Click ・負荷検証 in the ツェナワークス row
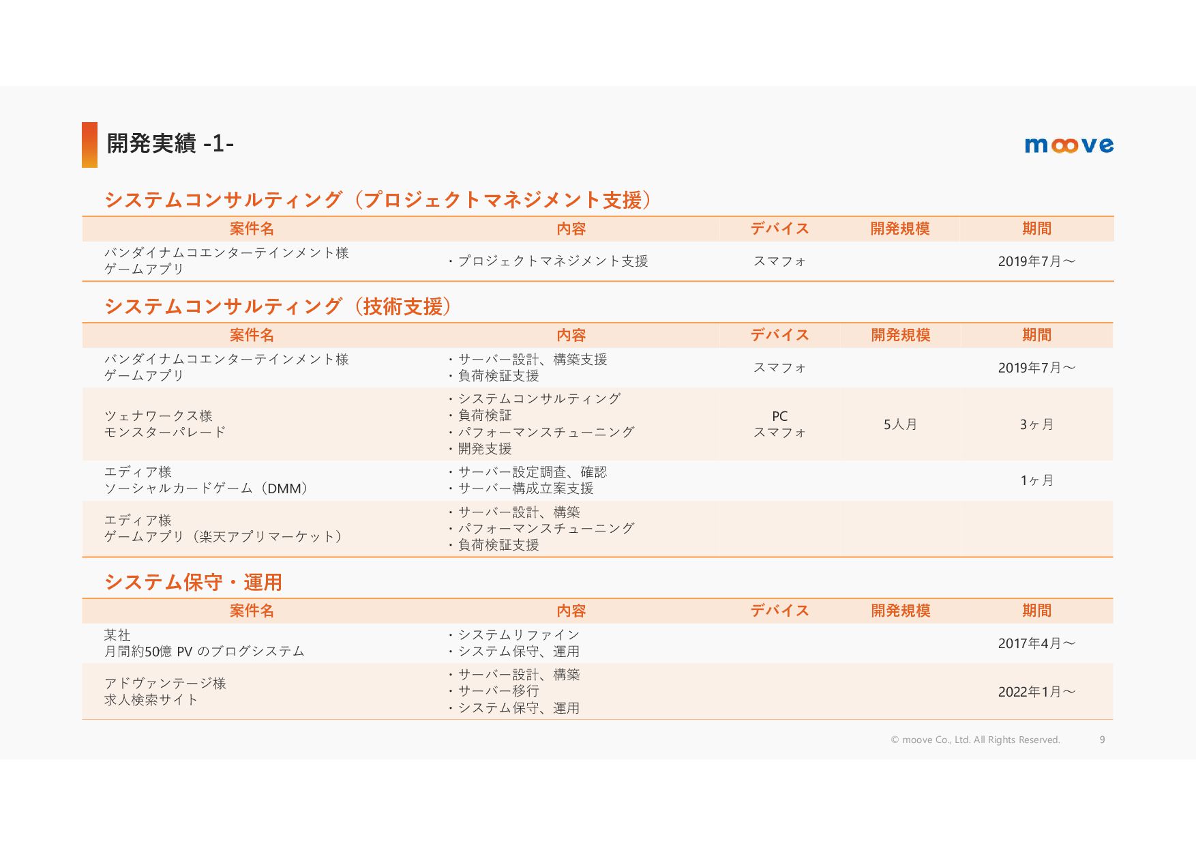Image resolution: width=1196 pixels, height=846 pixels. tap(479, 415)
